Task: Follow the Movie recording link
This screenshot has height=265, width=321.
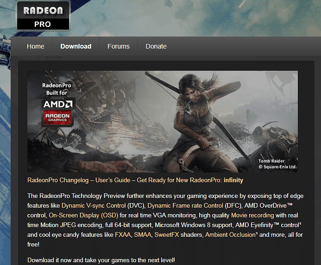Action: pyautogui.click(x=252, y=216)
